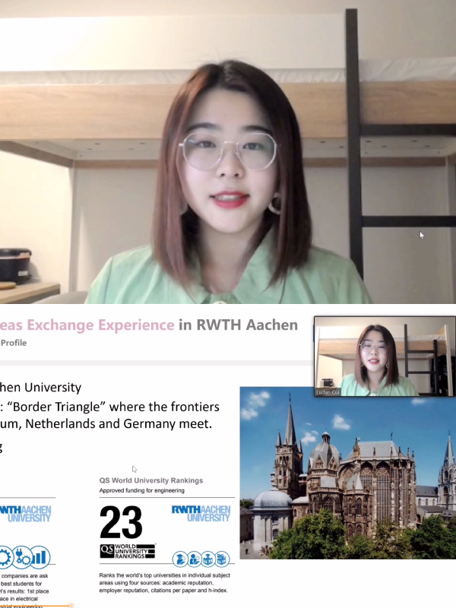
Task: Click the QS World University Rankings logo
Action: click(x=128, y=551)
